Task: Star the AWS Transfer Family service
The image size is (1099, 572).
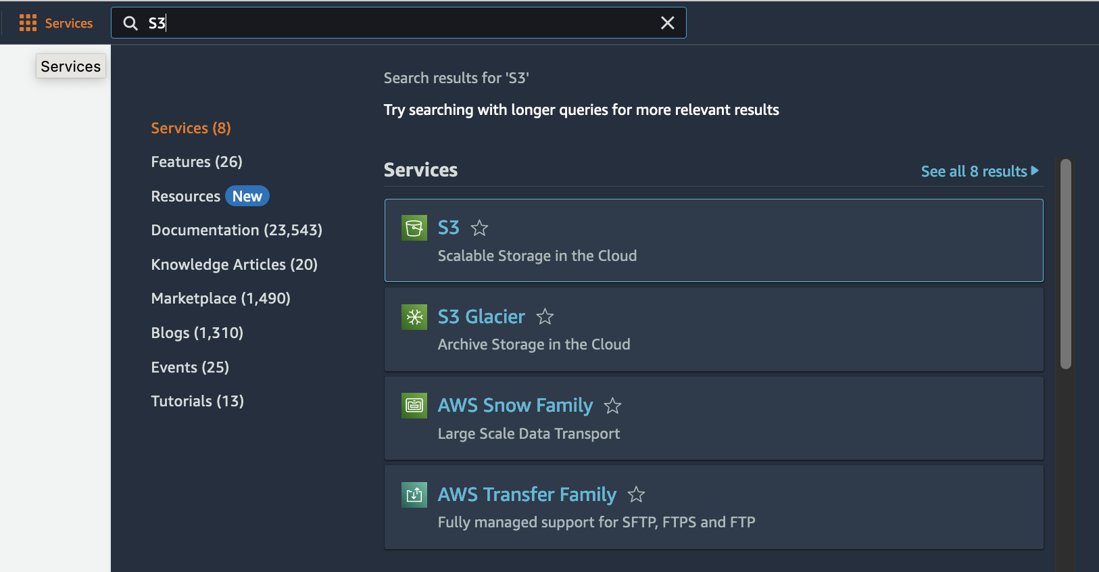Action: tap(636, 494)
